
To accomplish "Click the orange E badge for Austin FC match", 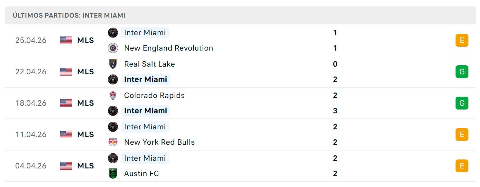I will coord(462,166).
